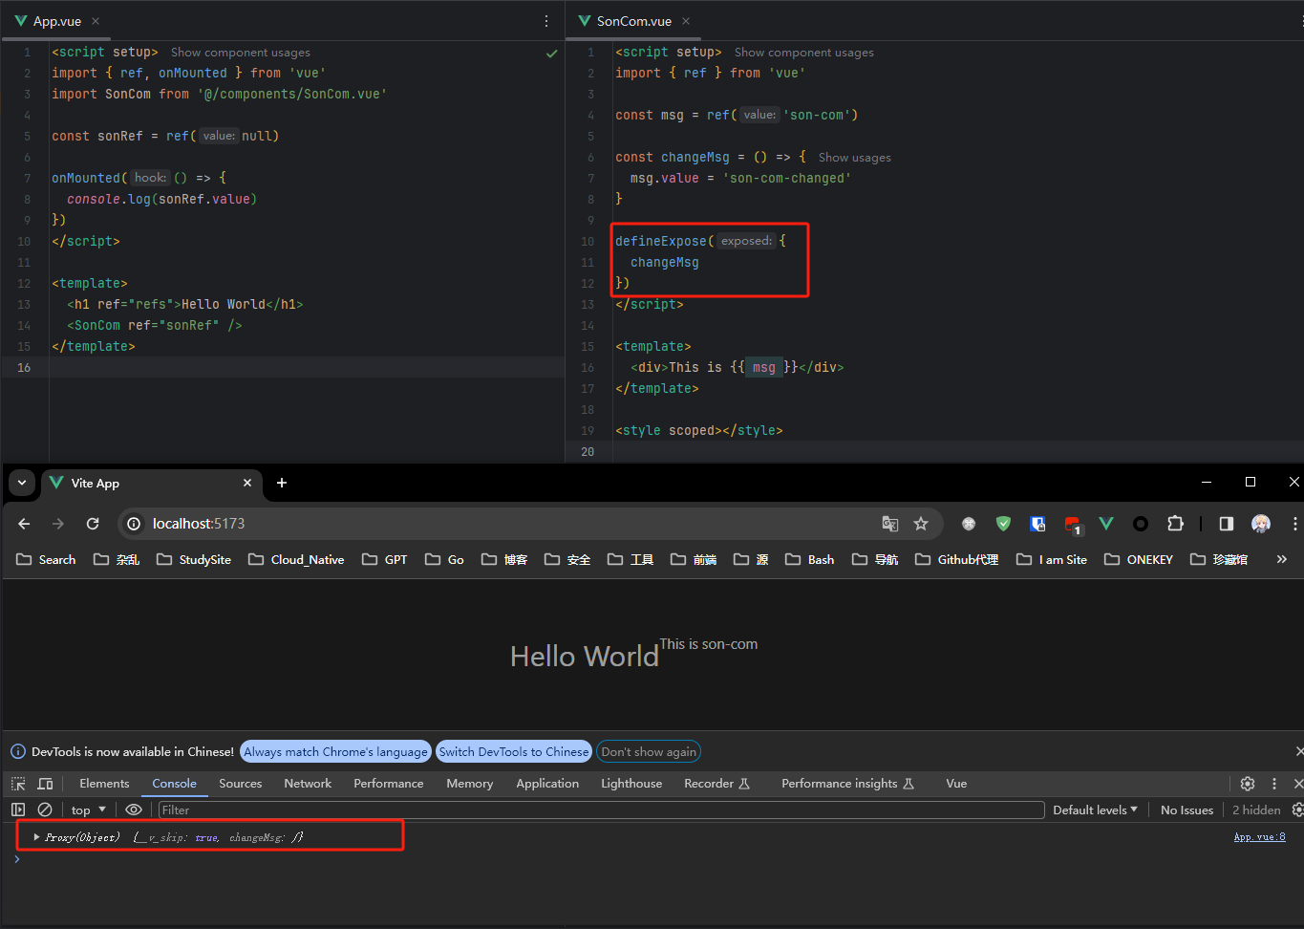Open the Bash bookmarks folder
The height and width of the screenshot is (929, 1304).
(x=809, y=560)
